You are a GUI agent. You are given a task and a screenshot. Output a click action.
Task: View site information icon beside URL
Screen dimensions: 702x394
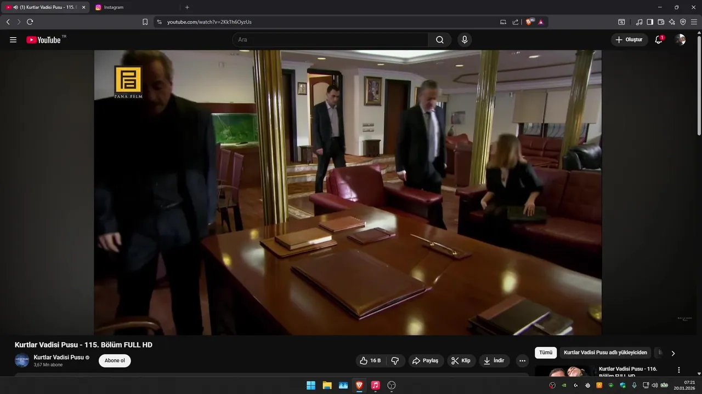coord(159,22)
